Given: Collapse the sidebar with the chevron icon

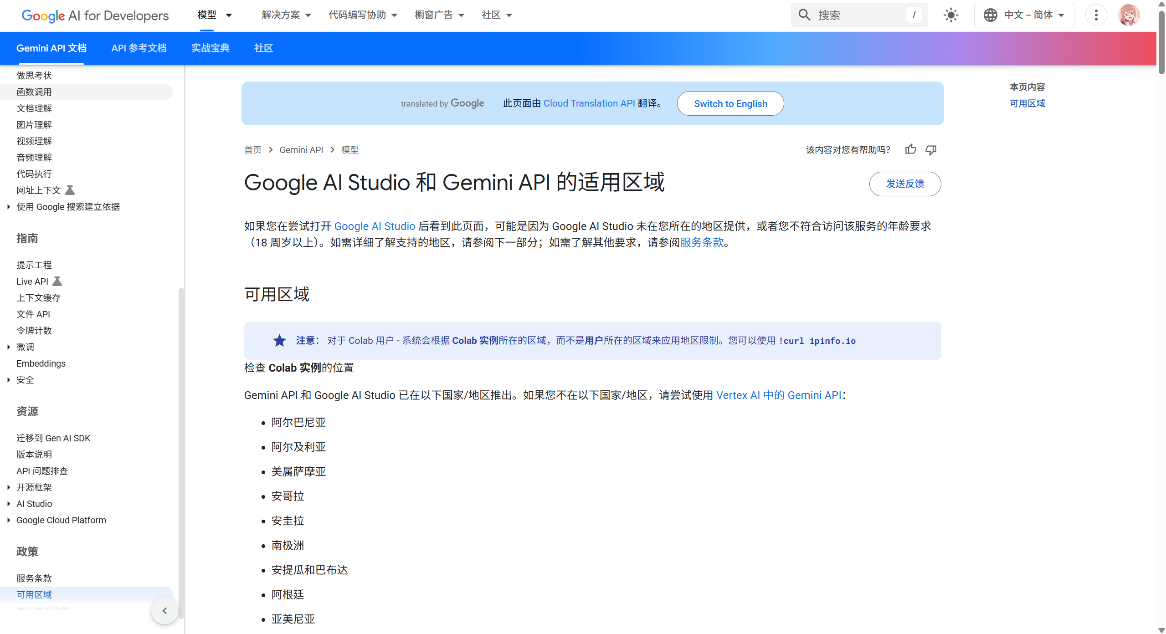Looking at the screenshot, I should [164, 610].
